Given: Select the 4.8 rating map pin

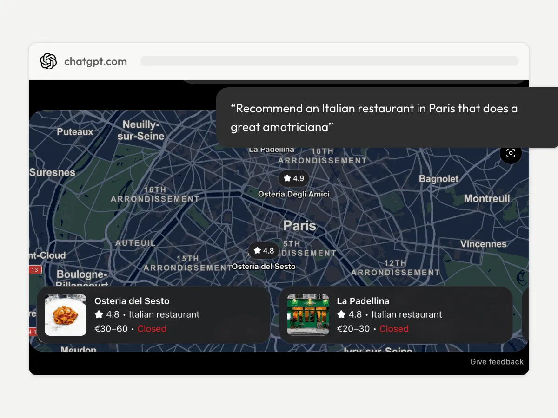Looking at the screenshot, I should pyautogui.click(x=264, y=251).
